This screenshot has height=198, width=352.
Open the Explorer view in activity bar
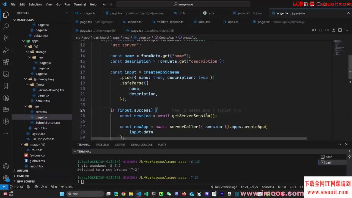pos(6,15)
